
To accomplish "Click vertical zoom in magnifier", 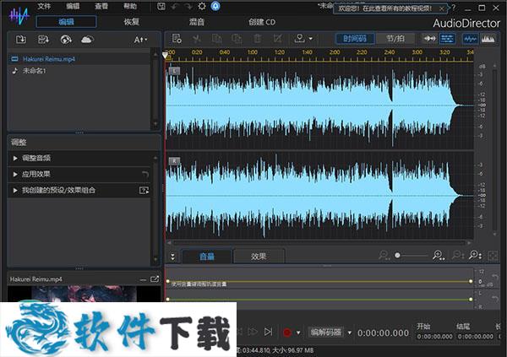I will [475, 255].
